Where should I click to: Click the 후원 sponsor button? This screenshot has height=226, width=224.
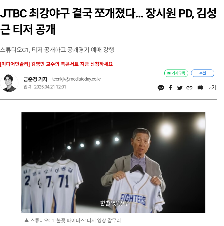pyautogui.click(x=202, y=73)
